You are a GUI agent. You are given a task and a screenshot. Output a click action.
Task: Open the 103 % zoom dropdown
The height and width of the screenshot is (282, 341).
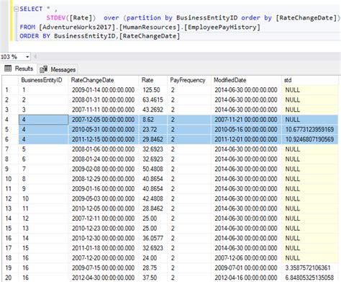point(27,57)
